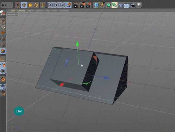This screenshot has width=175, height=132.
Task: Click the Undo arrow icon
Action: point(4,5)
